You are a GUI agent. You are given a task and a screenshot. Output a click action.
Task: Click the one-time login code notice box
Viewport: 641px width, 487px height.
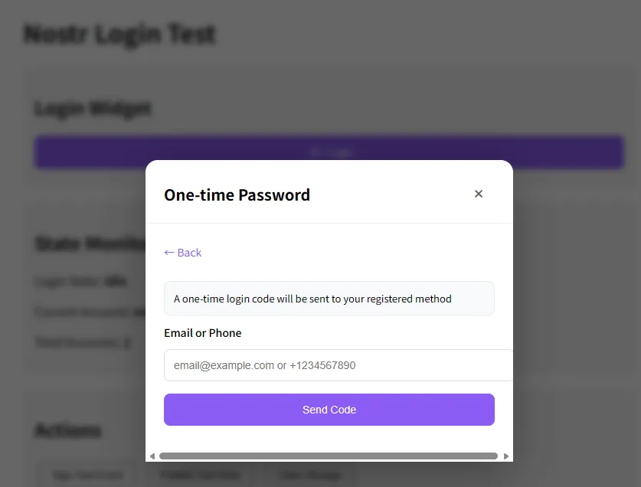pos(329,299)
